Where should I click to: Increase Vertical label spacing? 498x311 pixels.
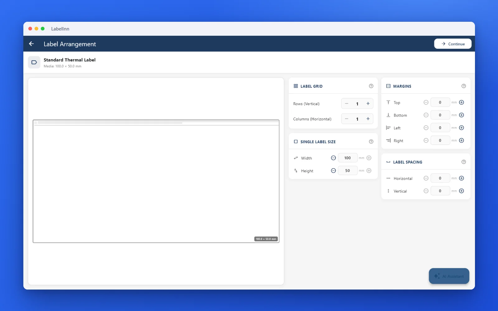(x=462, y=191)
